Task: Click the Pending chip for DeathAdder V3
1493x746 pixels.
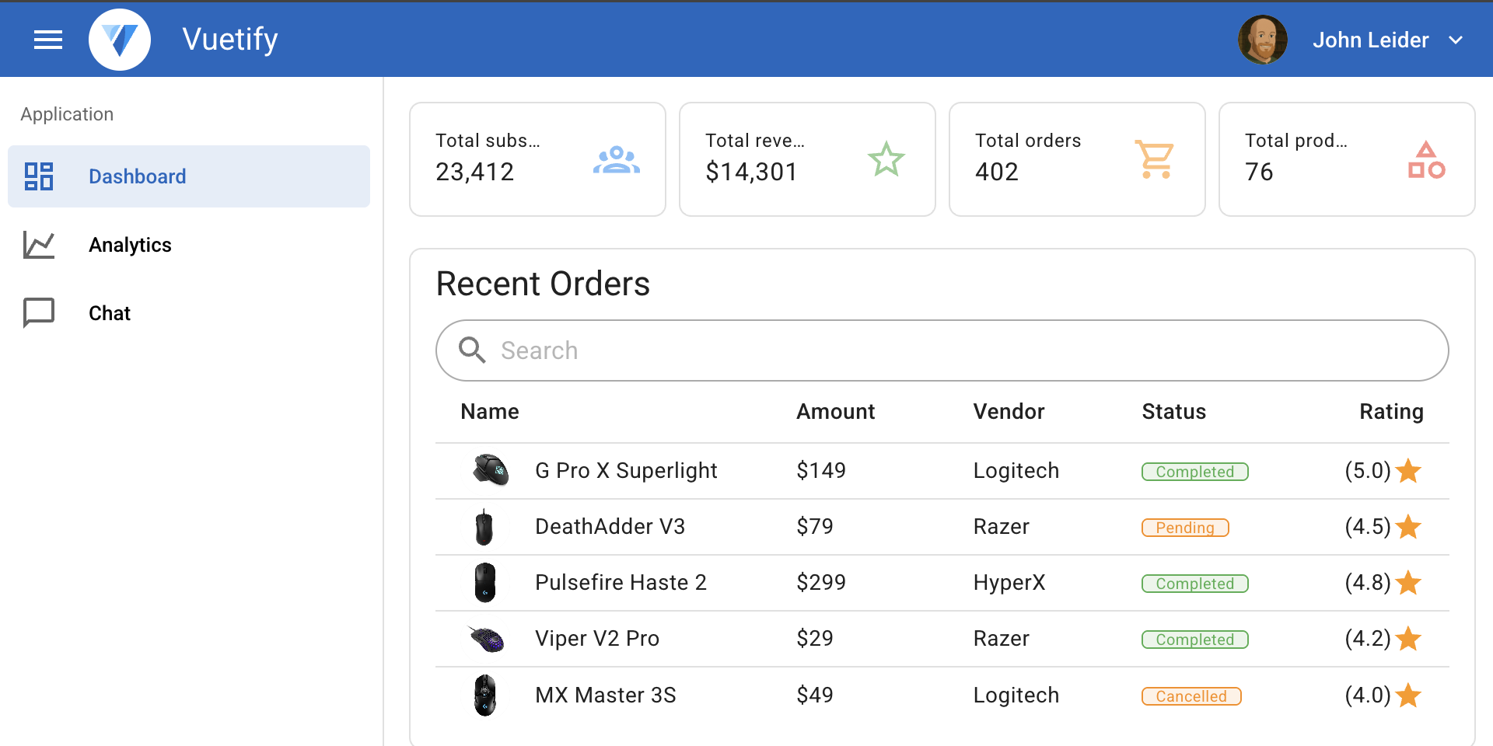Action: click(x=1185, y=528)
